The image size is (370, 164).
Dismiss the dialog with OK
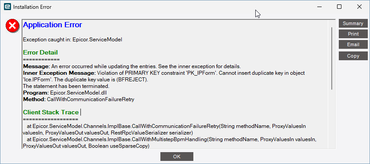pyautogui.click(x=177, y=157)
